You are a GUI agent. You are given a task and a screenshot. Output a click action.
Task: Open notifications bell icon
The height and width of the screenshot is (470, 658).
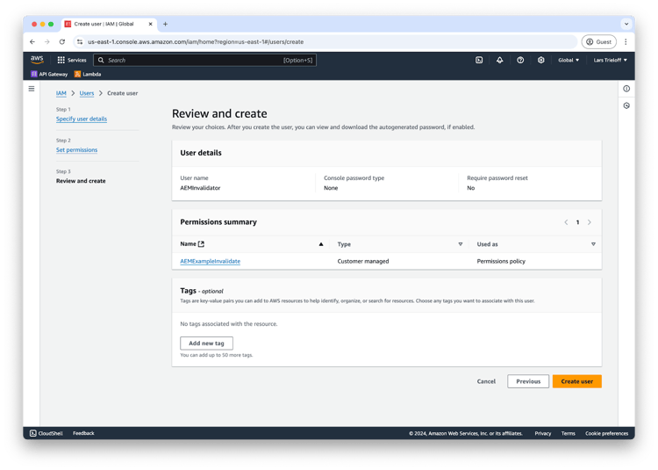pyautogui.click(x=499, y=60)
